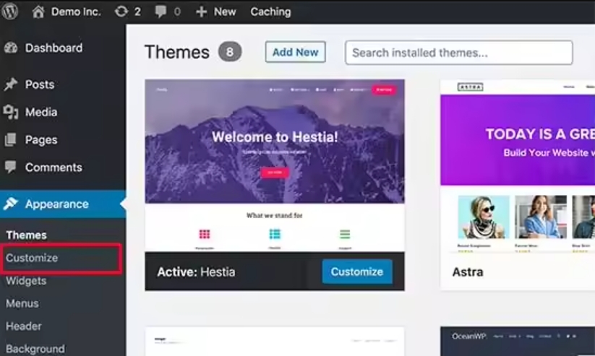Go to Menus under Appearance
Viewport: 595px width, 356px height.
pyautogui.click(x=22, y=303)
